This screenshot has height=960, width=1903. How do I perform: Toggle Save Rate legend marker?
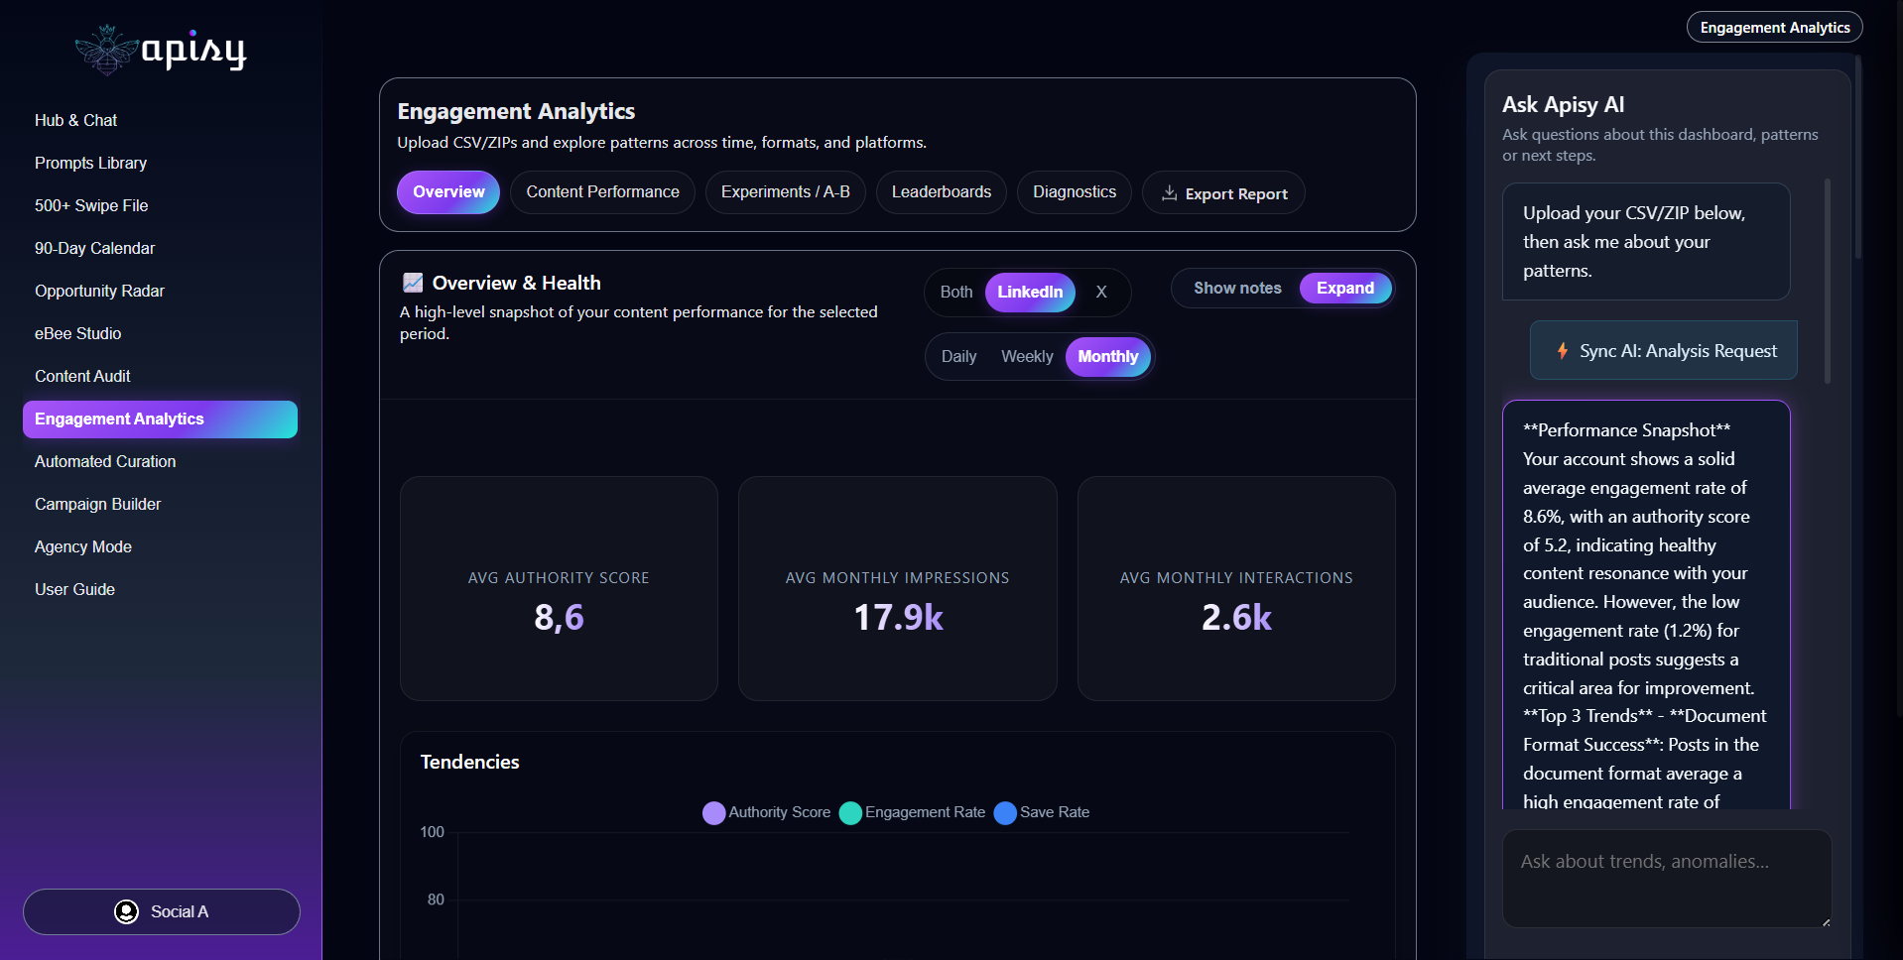[x=1005, y=812]
